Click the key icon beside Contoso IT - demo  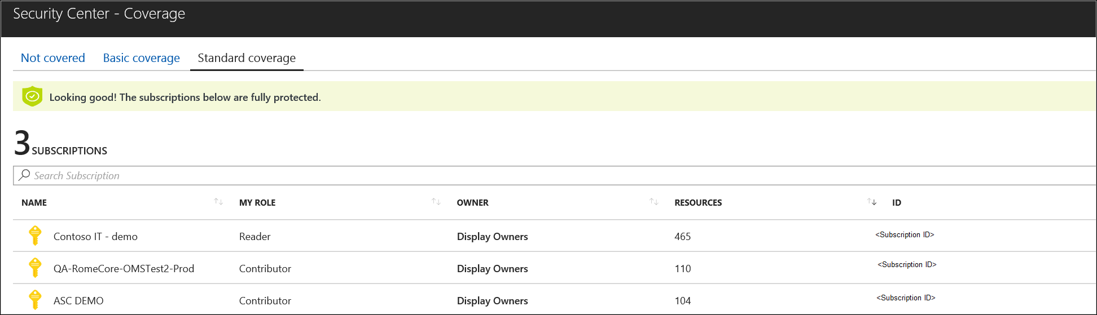[x=35, y=236]
